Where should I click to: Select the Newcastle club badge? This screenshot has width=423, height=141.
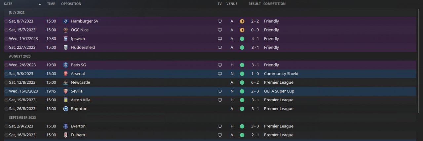pos(65,82)
